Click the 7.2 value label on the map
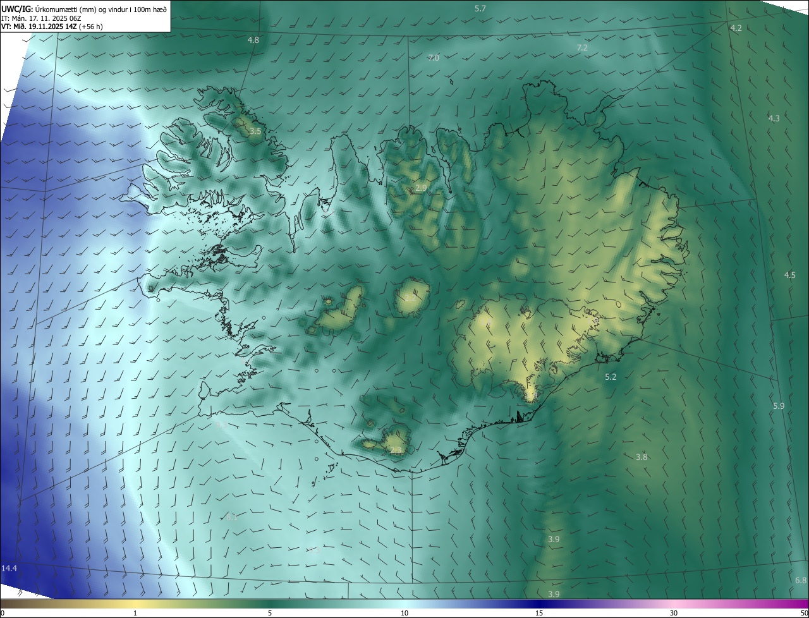The image size is (809, 618). pyautogui.click(x=582, y=47)
